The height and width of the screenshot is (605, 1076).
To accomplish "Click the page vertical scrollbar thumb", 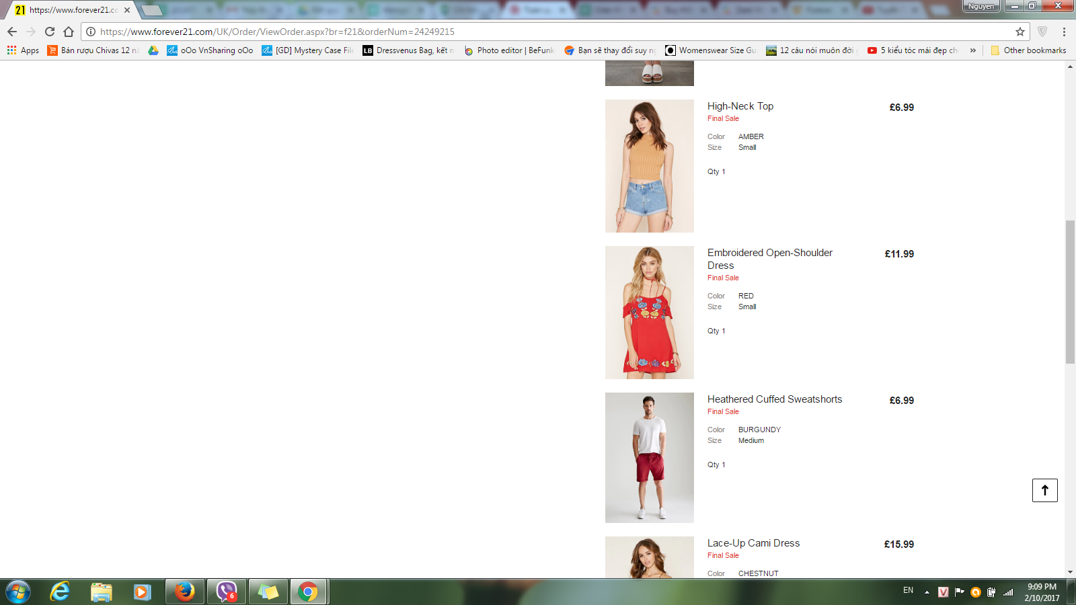I will point(1070,292).
